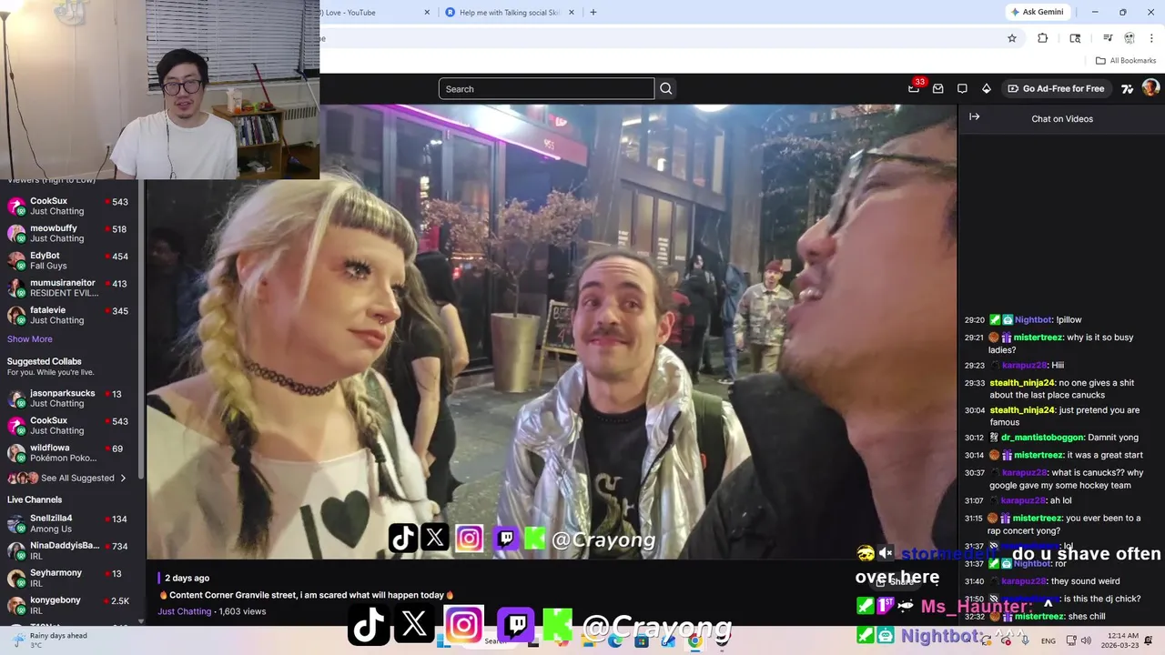Click the '2 days ago' video timestamp

pos(187,578)
